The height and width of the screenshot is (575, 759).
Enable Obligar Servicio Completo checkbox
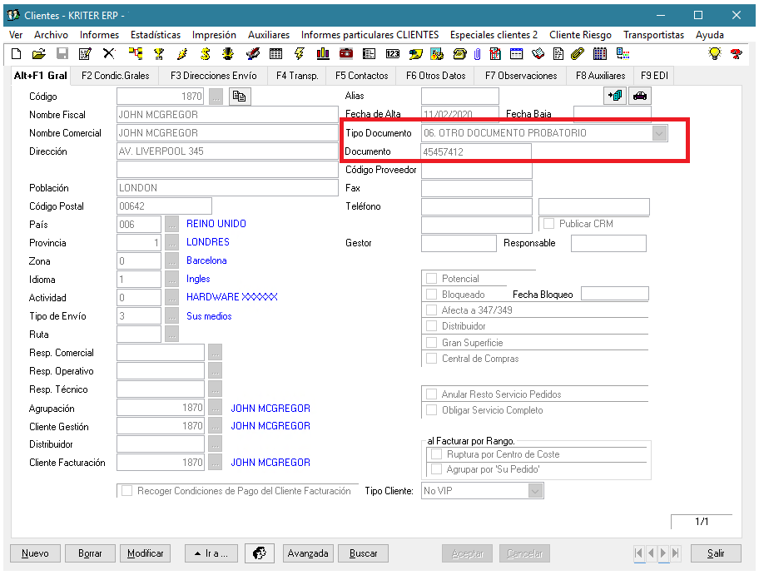[431, 410]
